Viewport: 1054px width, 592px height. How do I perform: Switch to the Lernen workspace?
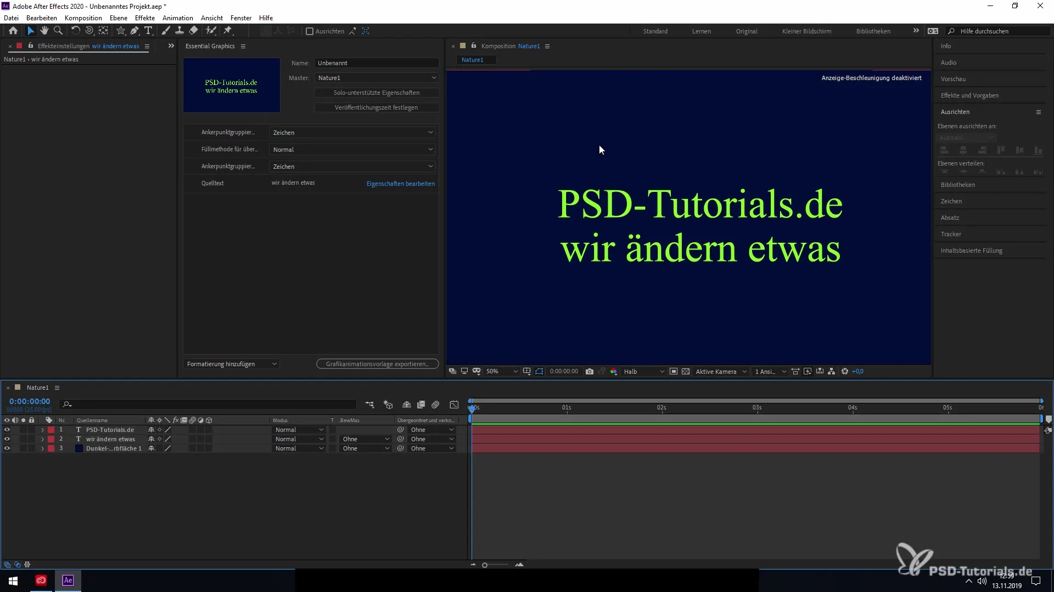(x=701, y=31)
